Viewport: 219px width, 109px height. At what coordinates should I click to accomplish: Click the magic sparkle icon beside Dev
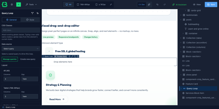coord(149,5)
